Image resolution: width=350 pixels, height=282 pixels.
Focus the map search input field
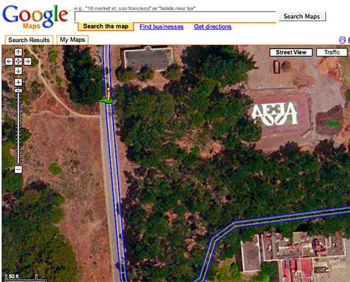175,17
